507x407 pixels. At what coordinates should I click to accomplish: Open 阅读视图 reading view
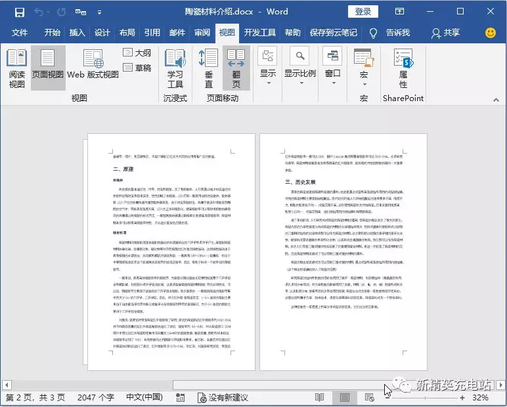(x=16, y=68)
